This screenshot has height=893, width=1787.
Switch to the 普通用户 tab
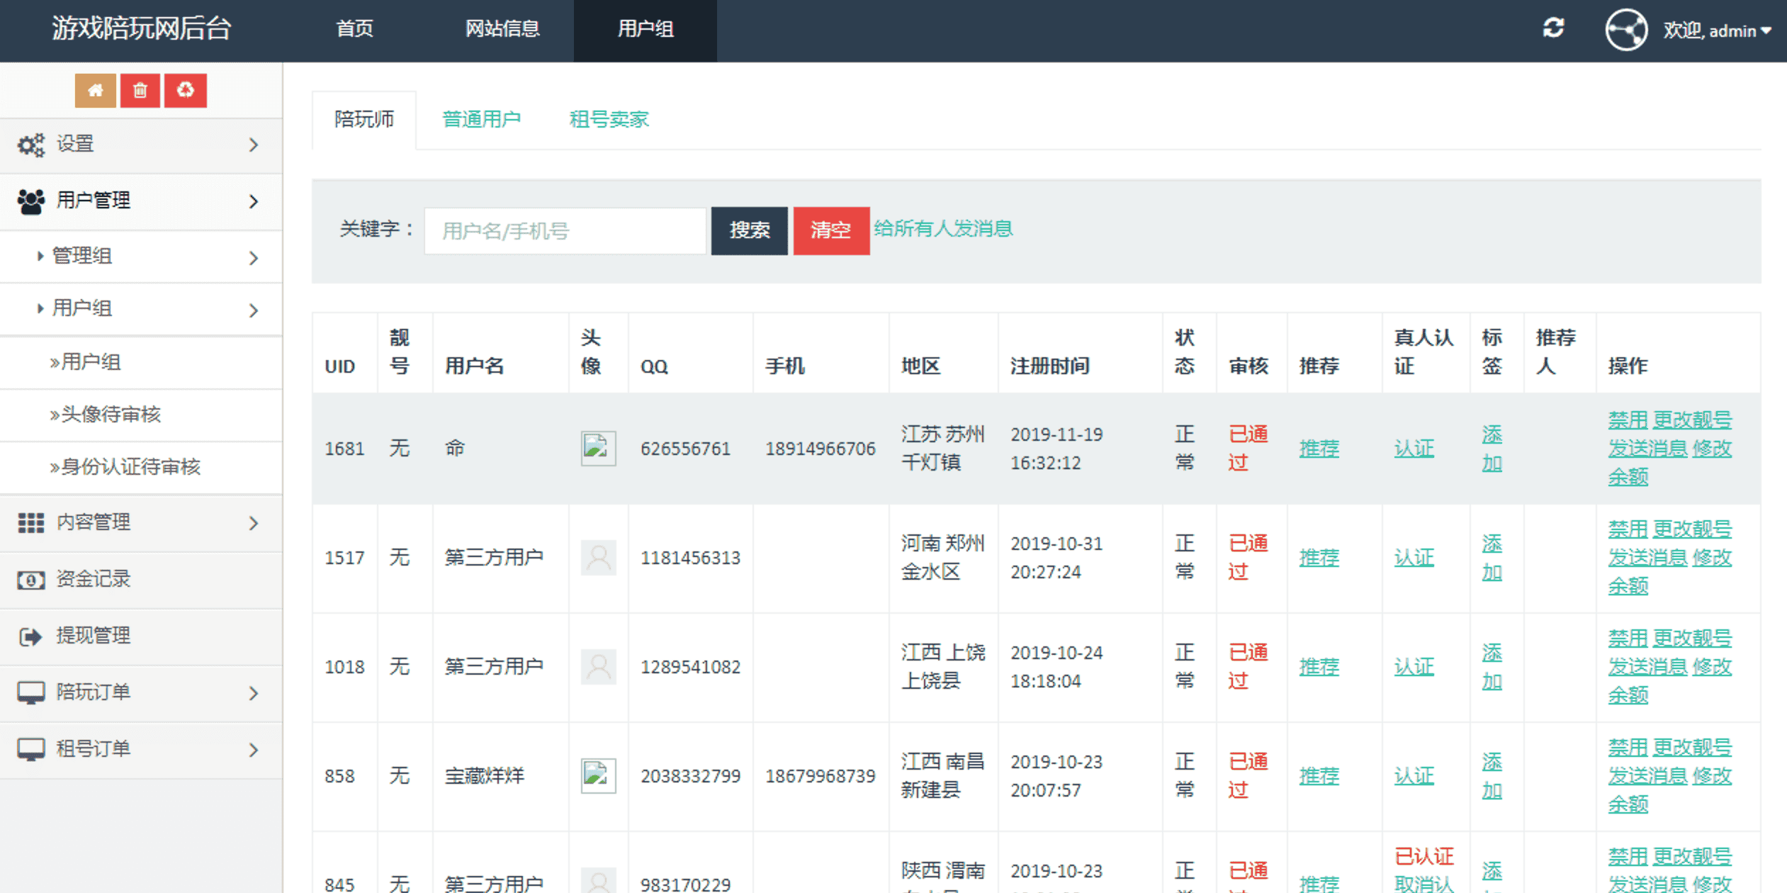tap(481, 119)
